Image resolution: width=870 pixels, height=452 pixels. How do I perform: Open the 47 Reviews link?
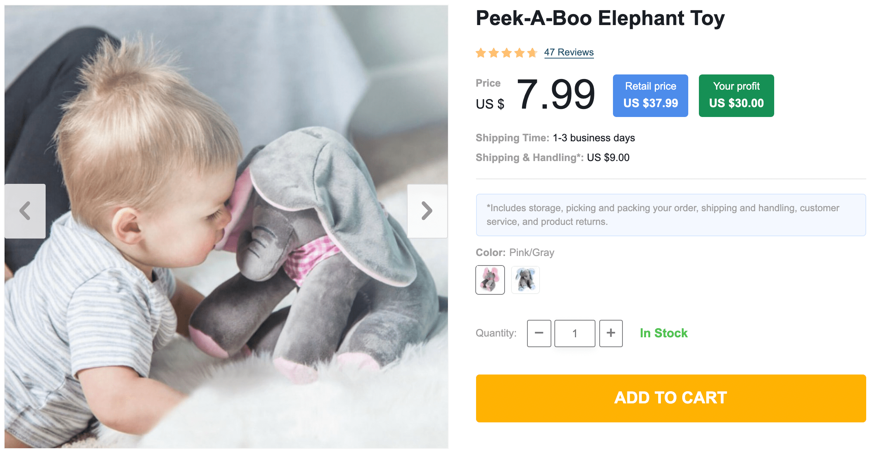568,52
